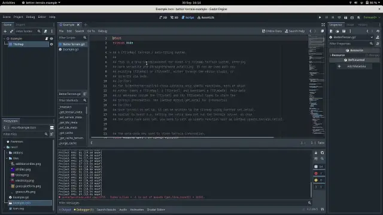Go to next script edit location
383x215 pixels.
pos(315,31)
